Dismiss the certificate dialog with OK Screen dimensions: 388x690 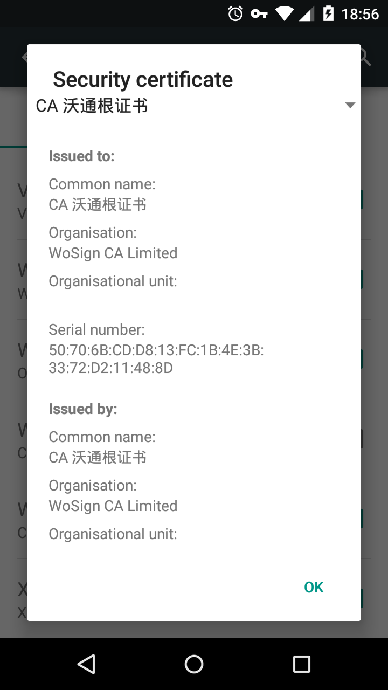(x=314, y=587)
